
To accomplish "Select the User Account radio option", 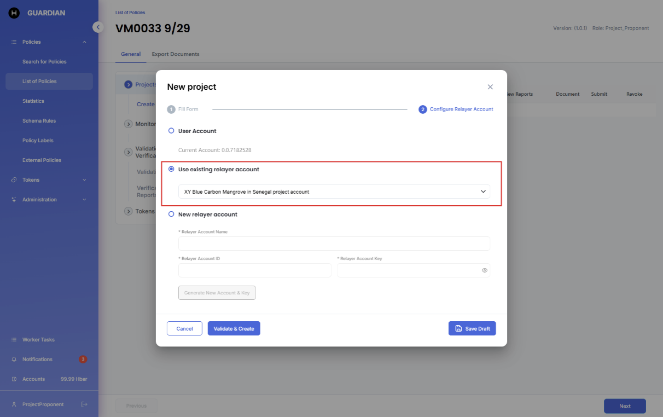I will coord(171,131).
